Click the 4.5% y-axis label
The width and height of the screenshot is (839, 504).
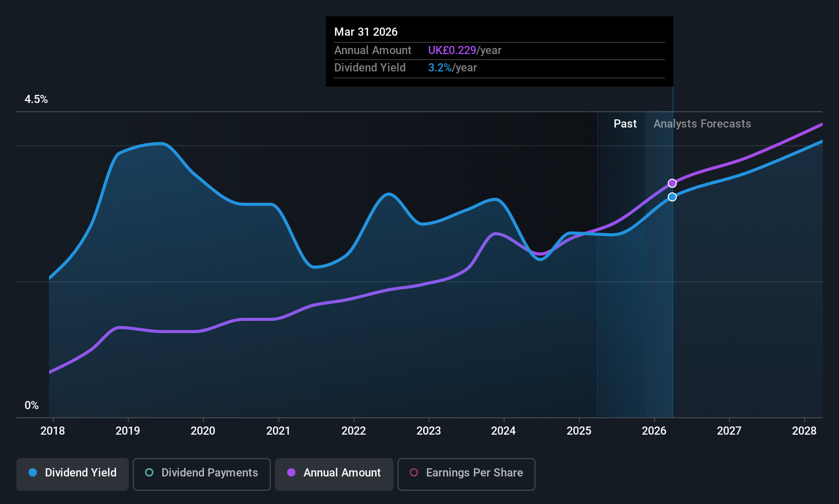[36, 99]
